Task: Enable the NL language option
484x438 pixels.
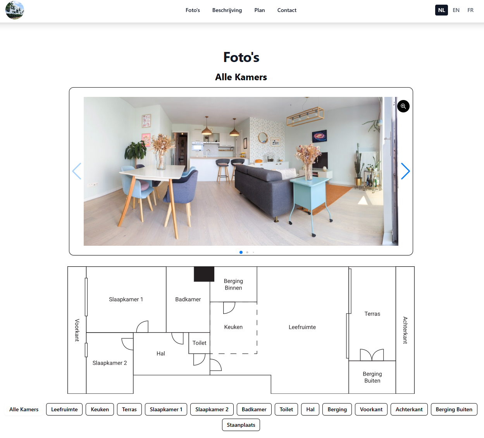Action: [x=441, y=10]
